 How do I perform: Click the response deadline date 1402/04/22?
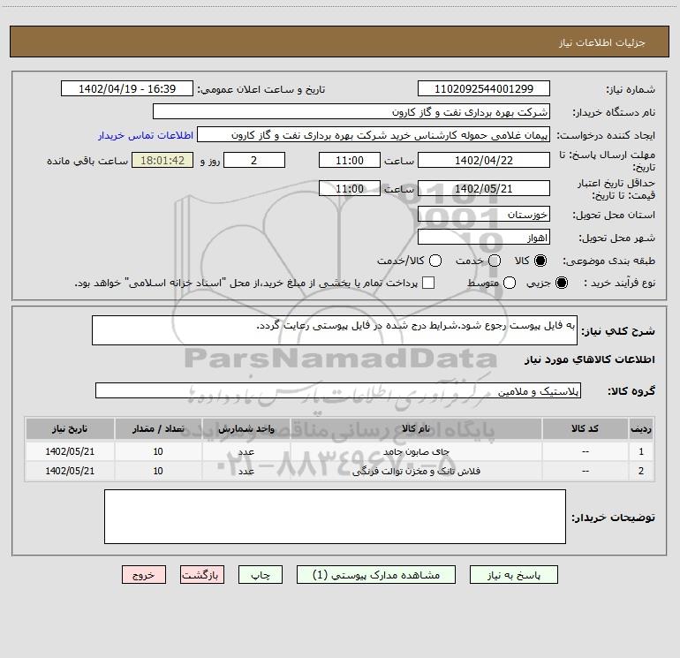pyautogui.click(x=484, y=160)
